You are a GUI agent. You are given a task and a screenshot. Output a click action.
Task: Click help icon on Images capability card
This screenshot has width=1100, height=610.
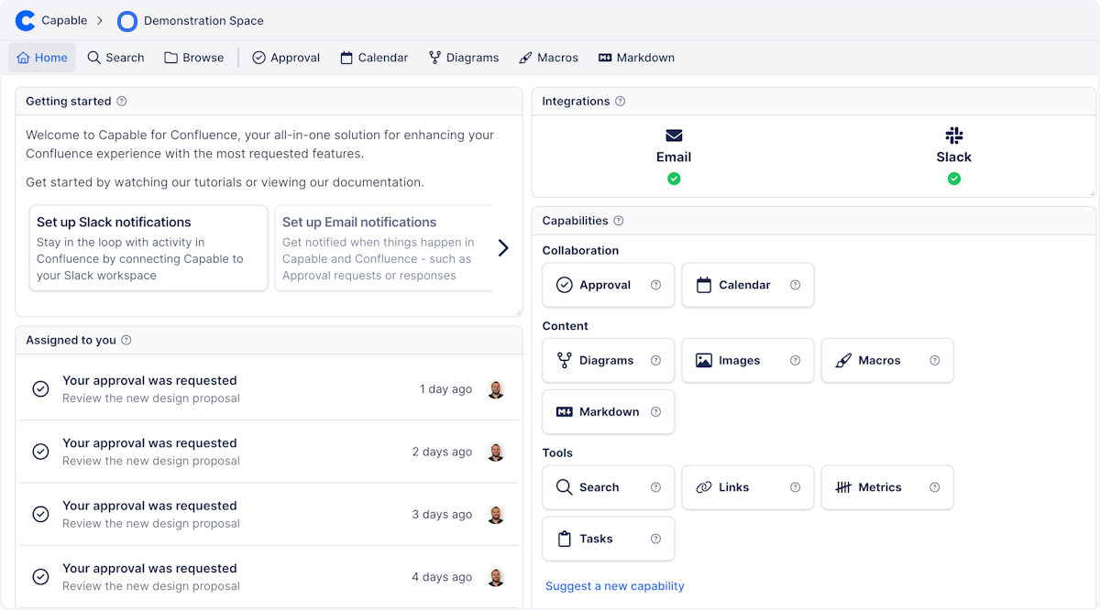(x=795, y=361)
